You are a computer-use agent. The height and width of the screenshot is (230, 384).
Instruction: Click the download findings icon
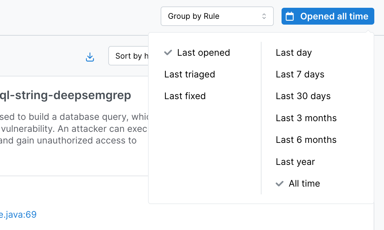(x=90, y=57)
